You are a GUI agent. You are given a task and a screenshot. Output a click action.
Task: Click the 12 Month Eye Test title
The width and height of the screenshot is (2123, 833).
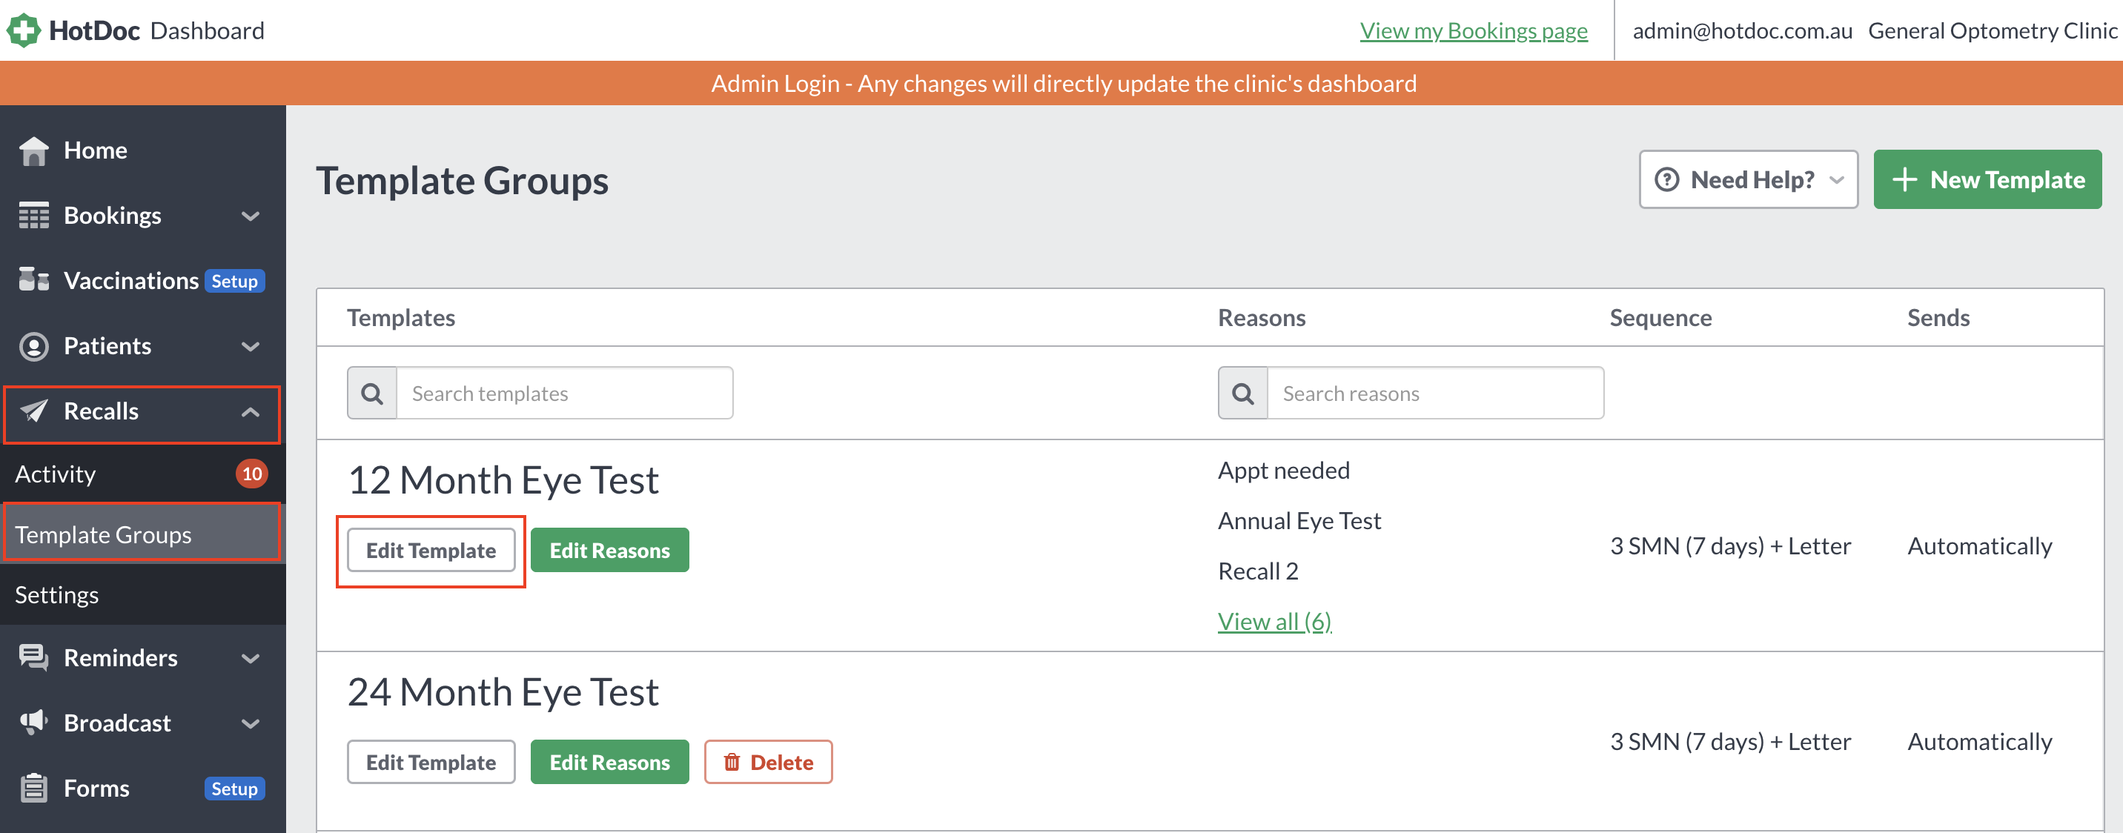coord(503,480)
